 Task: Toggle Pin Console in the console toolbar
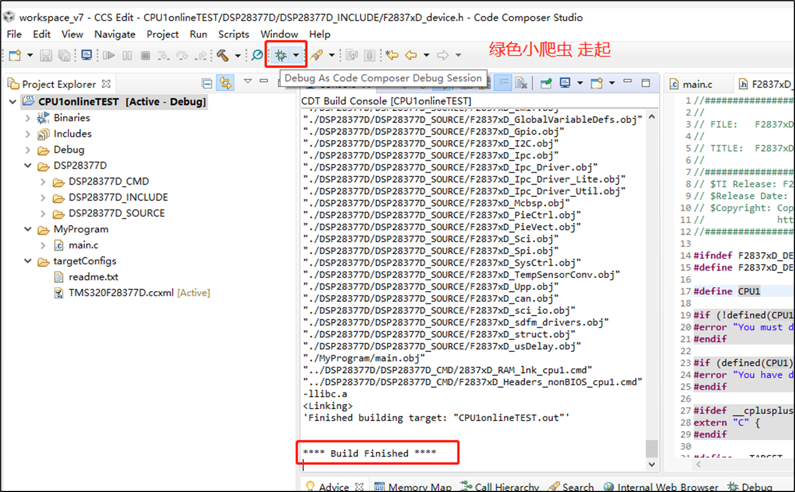point(546,82)
